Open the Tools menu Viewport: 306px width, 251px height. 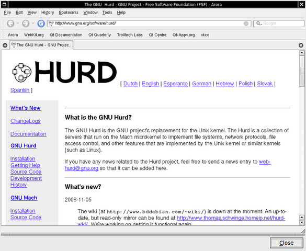107,13
